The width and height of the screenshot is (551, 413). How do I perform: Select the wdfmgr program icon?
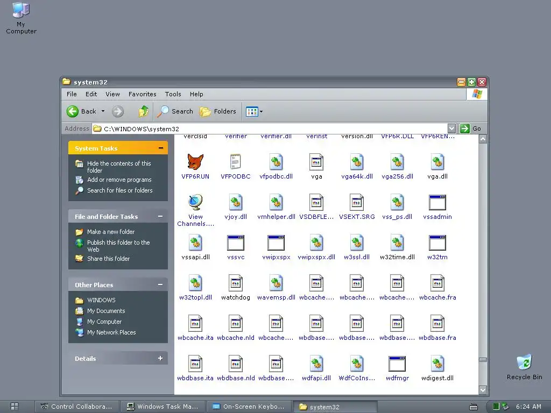(x=397, y=364)
